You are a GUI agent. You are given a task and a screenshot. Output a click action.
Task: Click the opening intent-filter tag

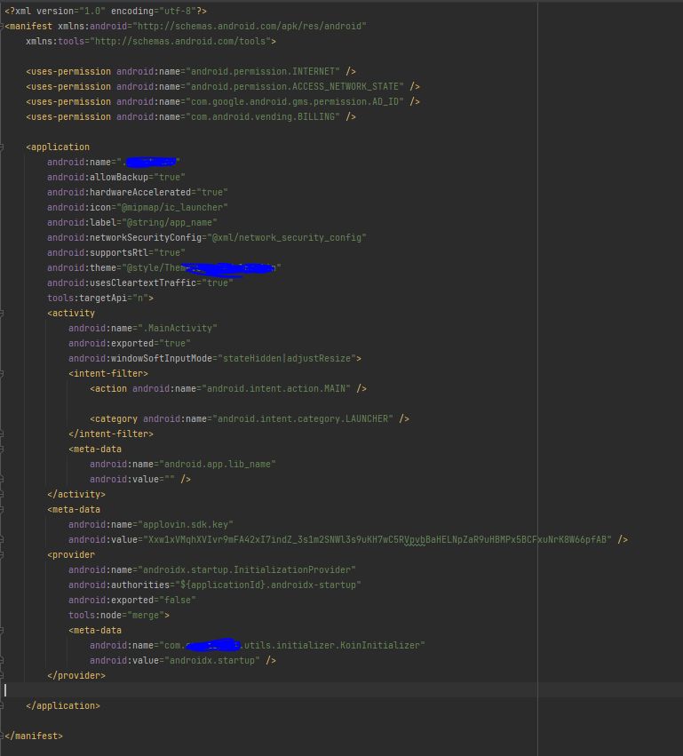pyautogui.click(x=108, y=374)
